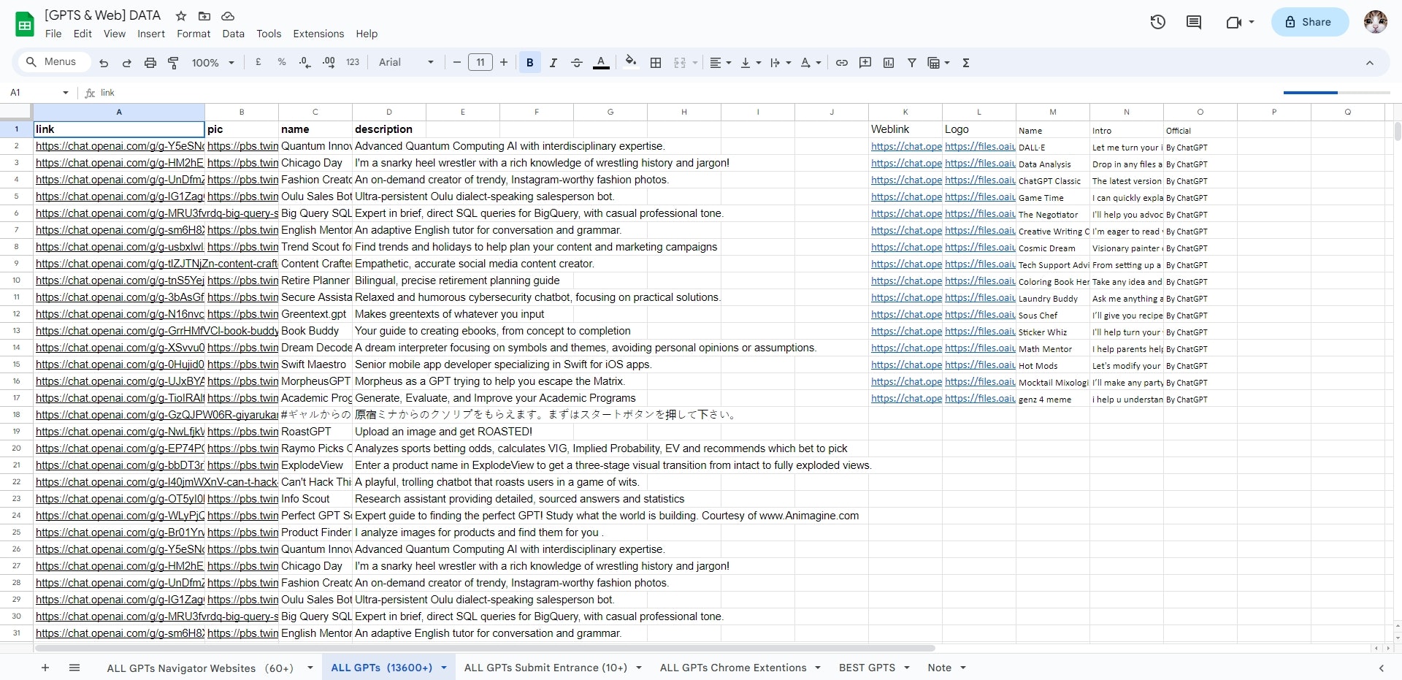1402x680 pixels.
Task: Open the All sheets list icon
Action: point(74,668)
